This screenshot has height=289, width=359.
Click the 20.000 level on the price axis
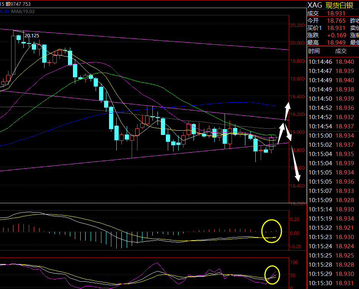click(297, 43)
